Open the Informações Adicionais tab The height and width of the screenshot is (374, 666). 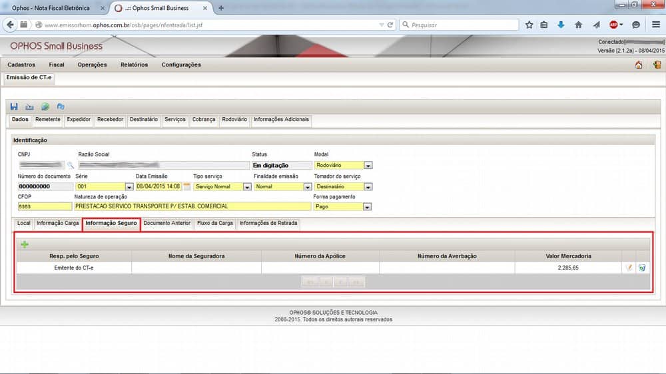point(281,120)
